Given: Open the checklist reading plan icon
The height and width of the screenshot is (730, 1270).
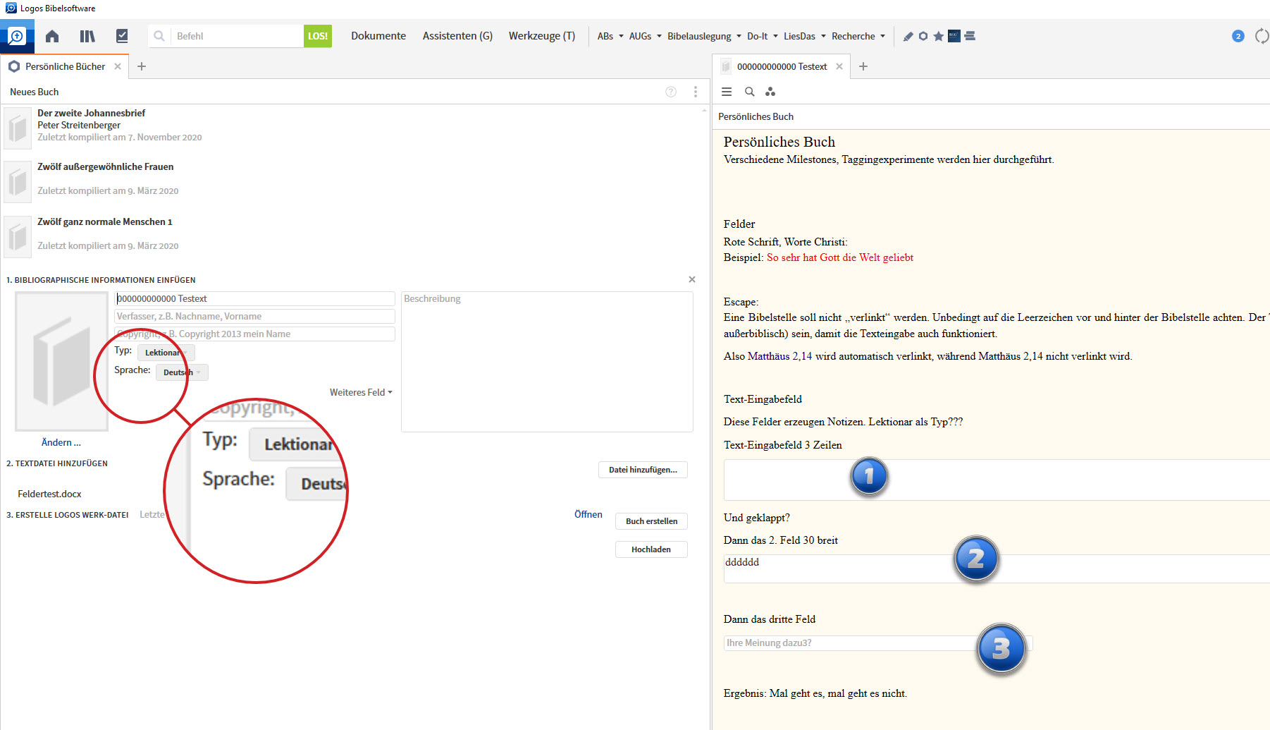Looking at the screenshot, I should tap(122, 36).
